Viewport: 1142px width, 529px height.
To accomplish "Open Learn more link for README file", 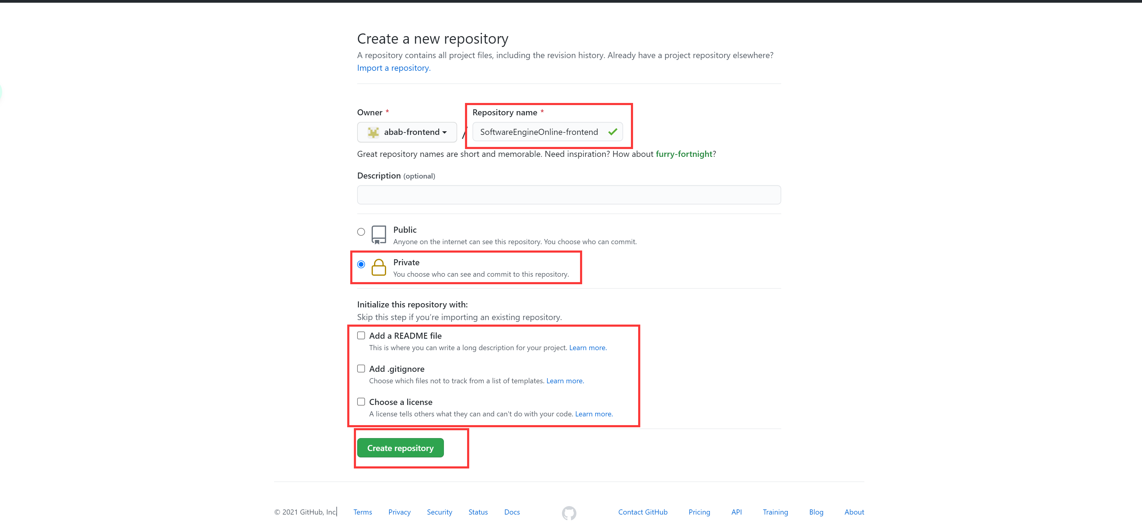I will click(x=588, y=348).
